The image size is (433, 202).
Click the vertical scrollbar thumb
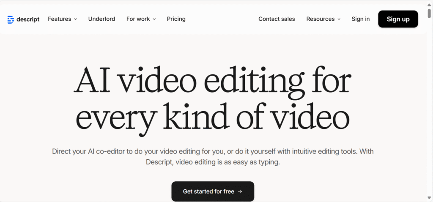tap(429, 13)
